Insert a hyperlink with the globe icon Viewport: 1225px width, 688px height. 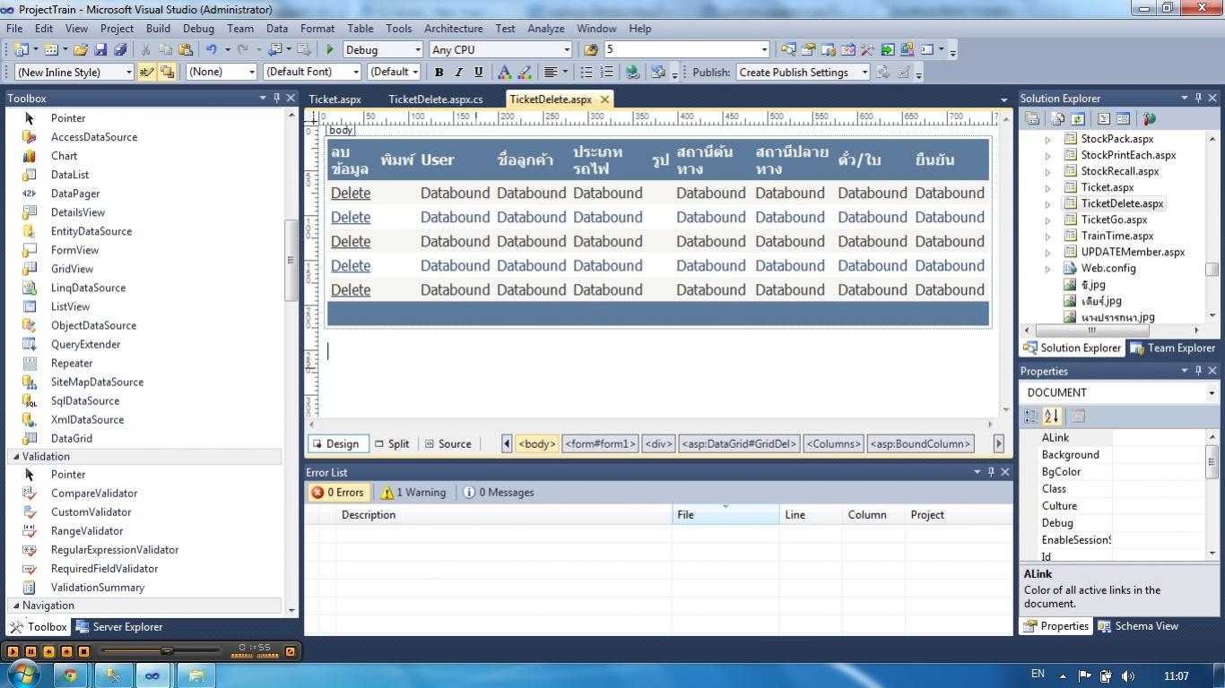(x=632, y=73)
